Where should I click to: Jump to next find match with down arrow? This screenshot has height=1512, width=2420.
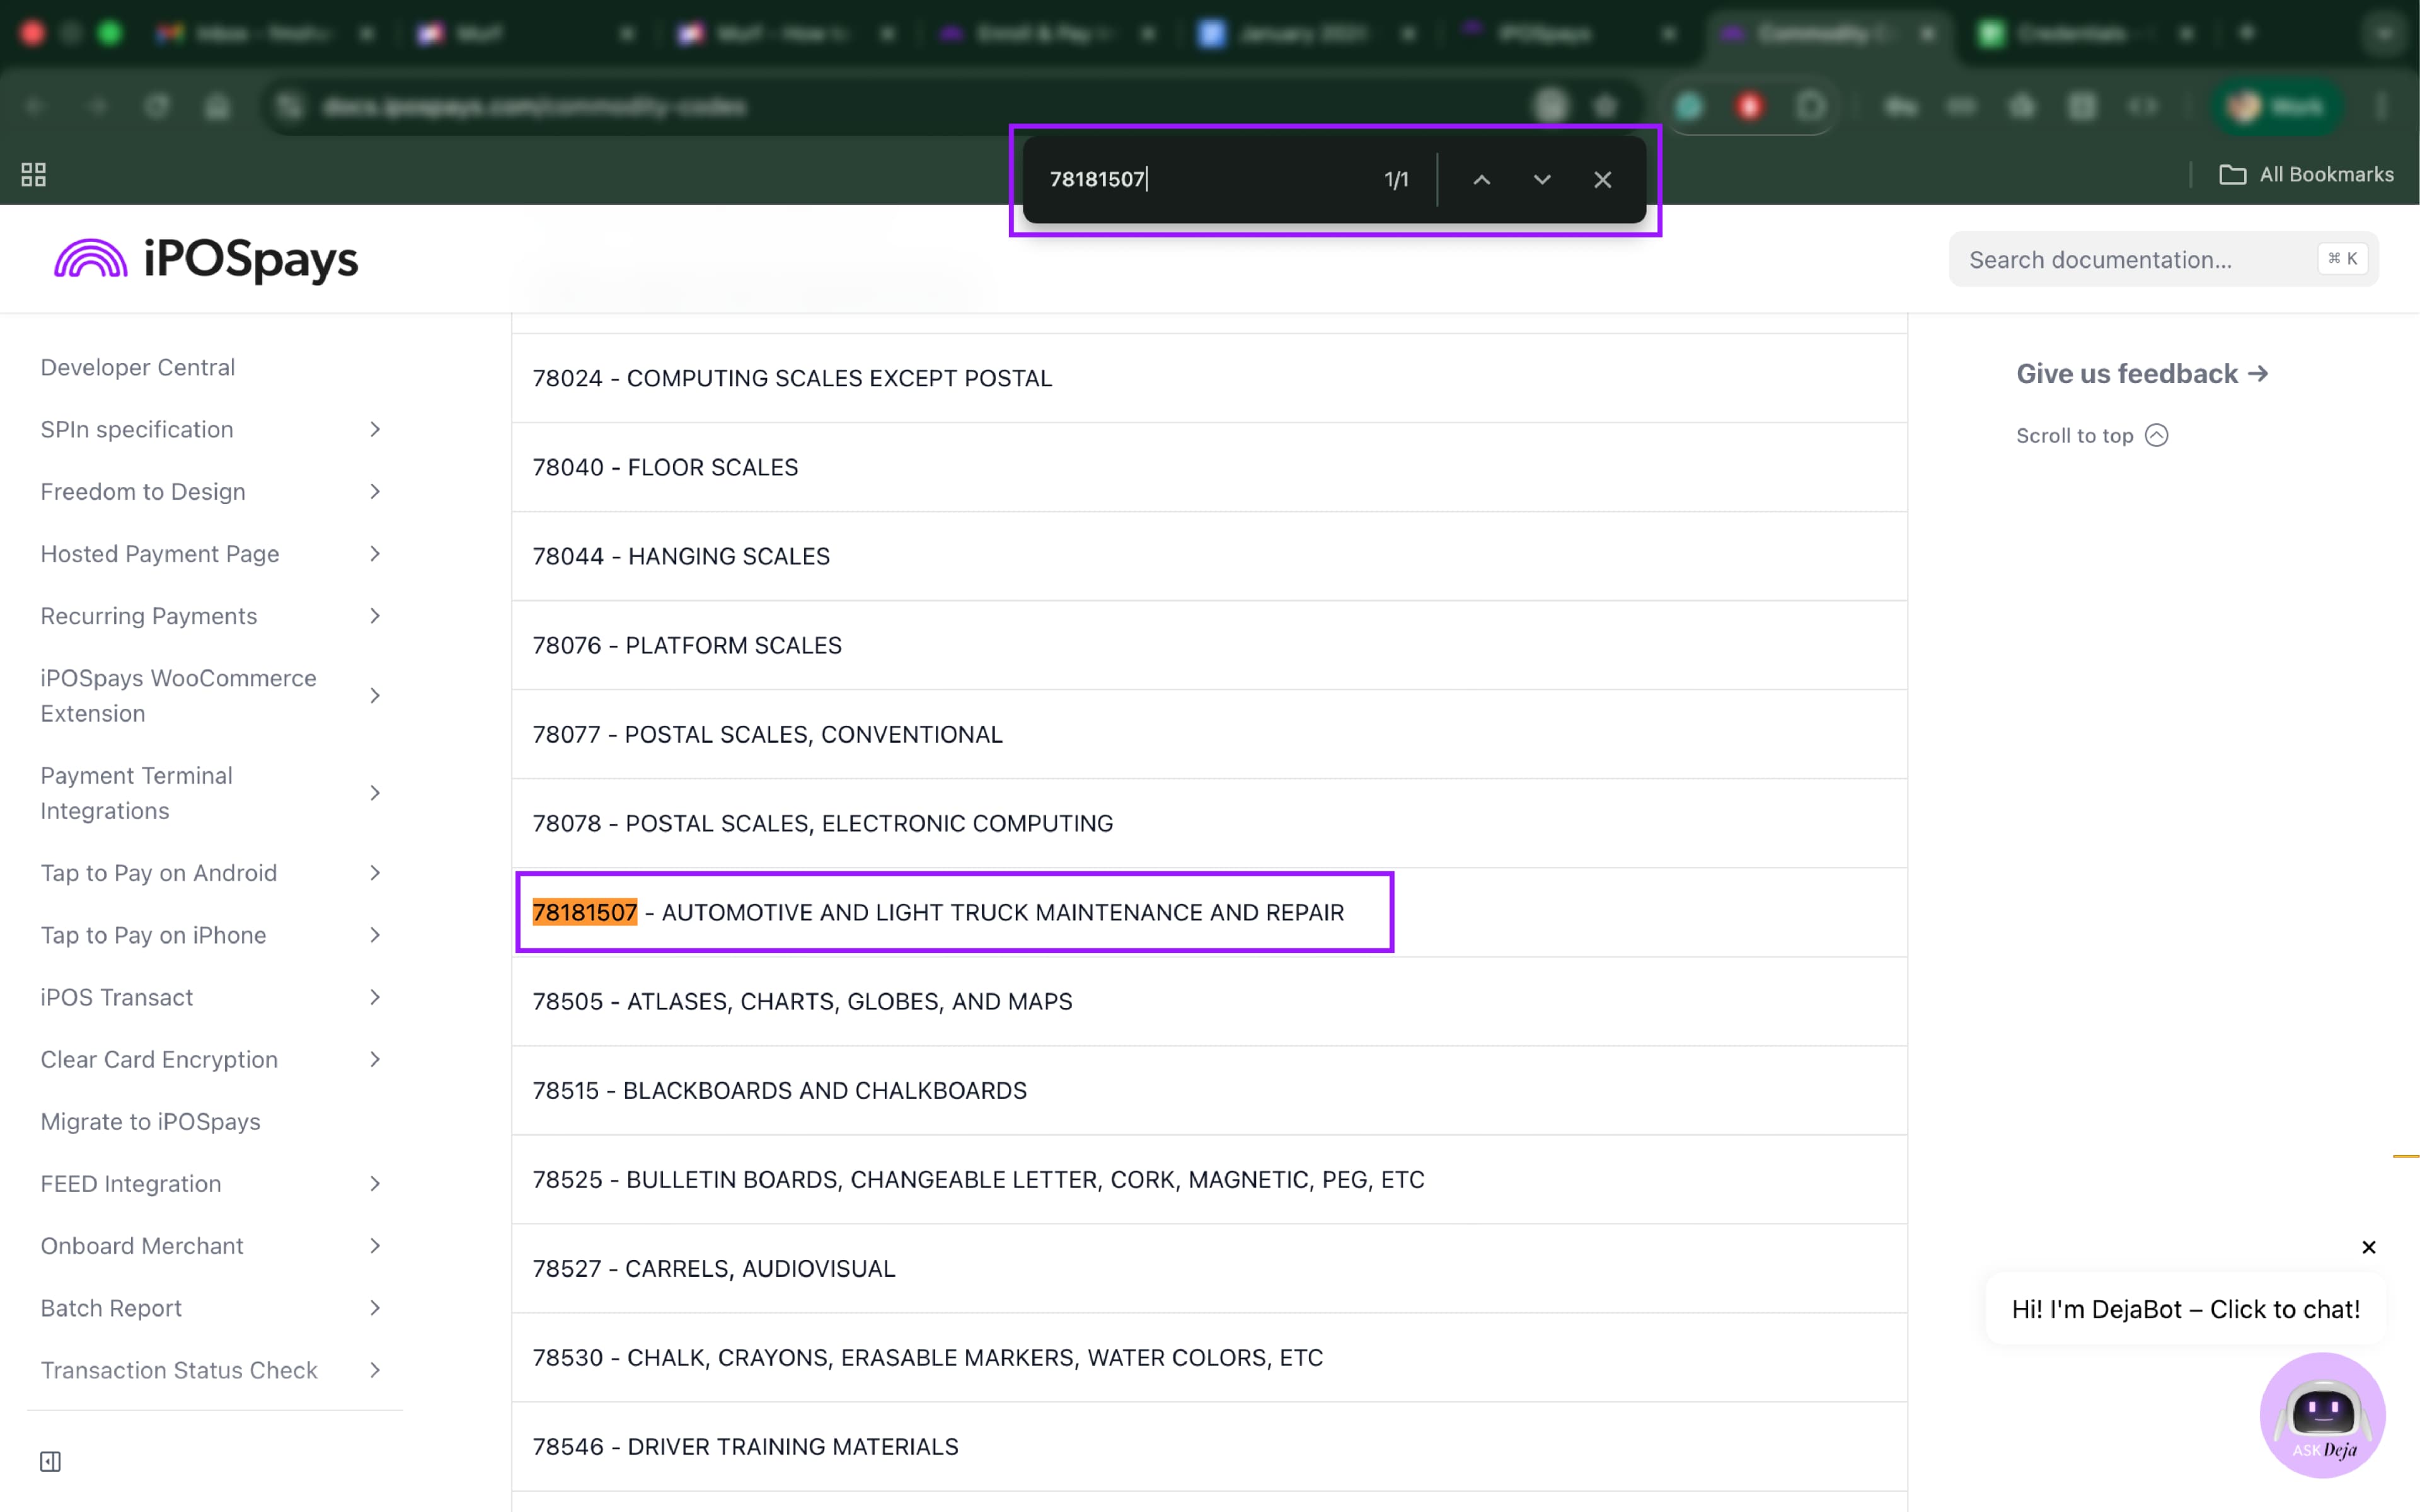click(x=1541, y=180)
